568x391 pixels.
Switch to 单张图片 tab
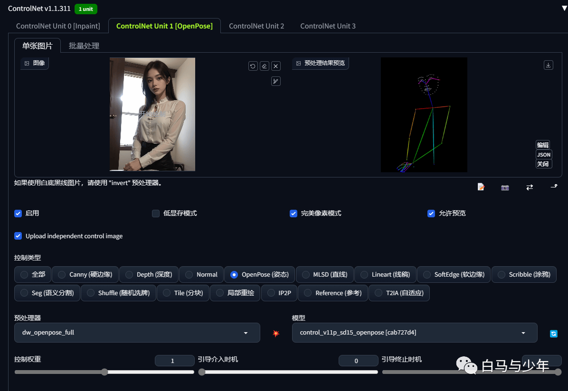[38, 46]
